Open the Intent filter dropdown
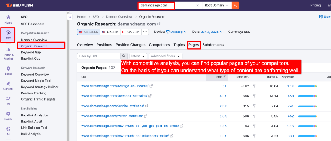Image resolution: width=331 pixels, height=141 pixels. [138, 56]
